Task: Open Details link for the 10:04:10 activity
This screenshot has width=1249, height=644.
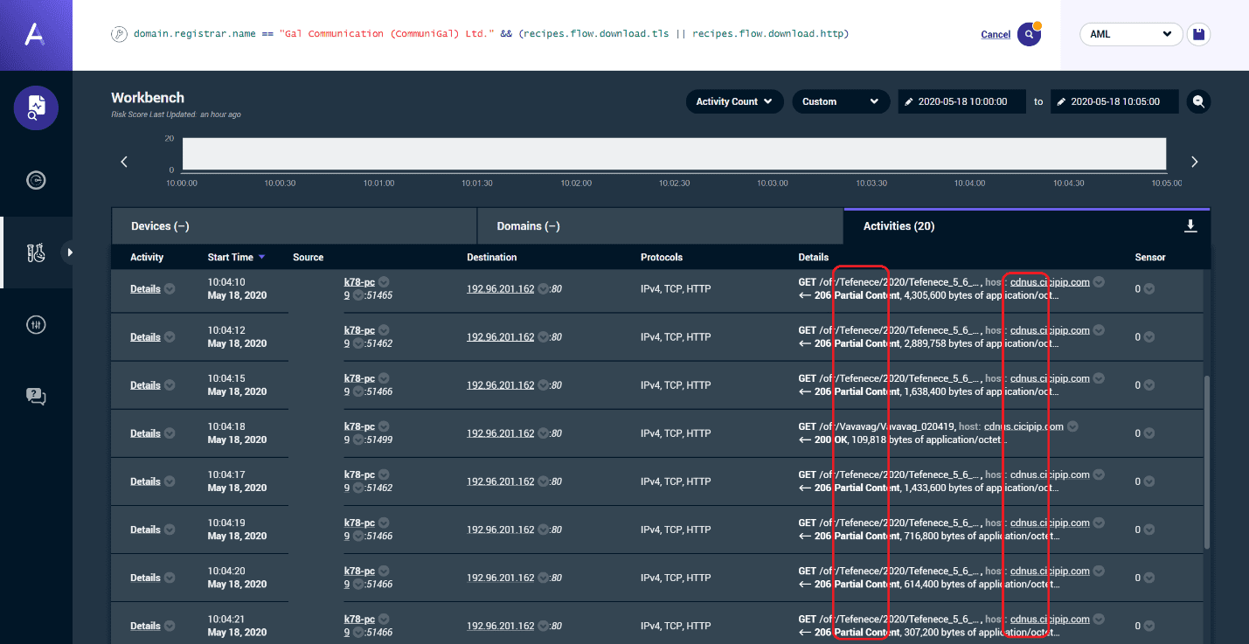Action: (x=145, y=289)
